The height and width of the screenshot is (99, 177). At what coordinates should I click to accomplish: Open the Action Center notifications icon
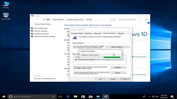tap(172, 97)
